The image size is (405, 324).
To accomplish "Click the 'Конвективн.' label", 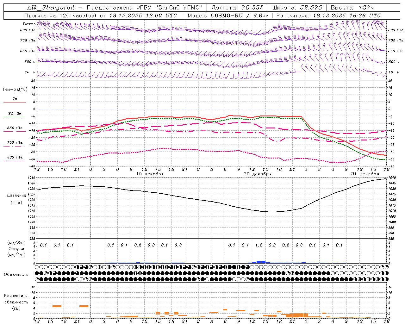I will 16,296.
